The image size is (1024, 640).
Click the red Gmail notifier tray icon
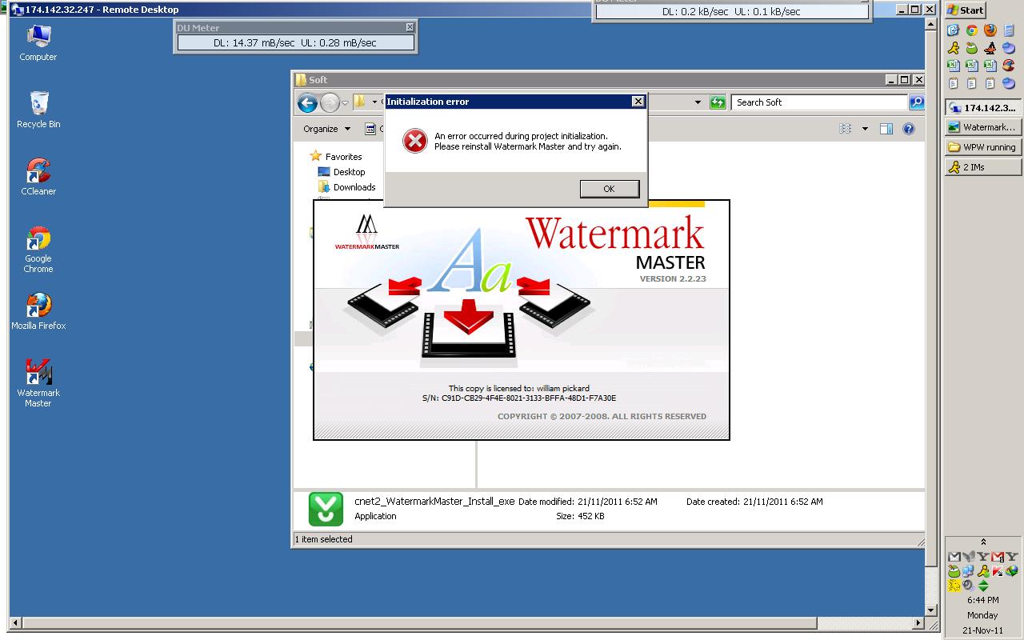997,557
